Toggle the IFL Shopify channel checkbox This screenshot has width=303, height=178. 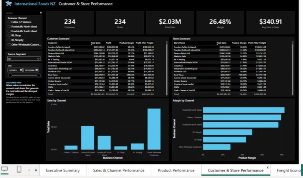pyautogui.click(x=9, y=40)
